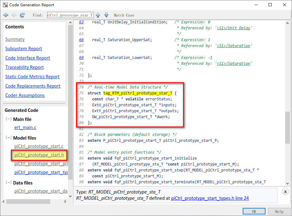Click the ExtU_piCtrl_prototype_start_T type on line 77
This screenshot has width=292, height=216.
tap(124, 105)
